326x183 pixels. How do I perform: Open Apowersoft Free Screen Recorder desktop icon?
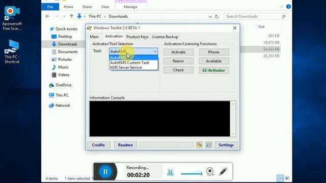pos(12,18)
